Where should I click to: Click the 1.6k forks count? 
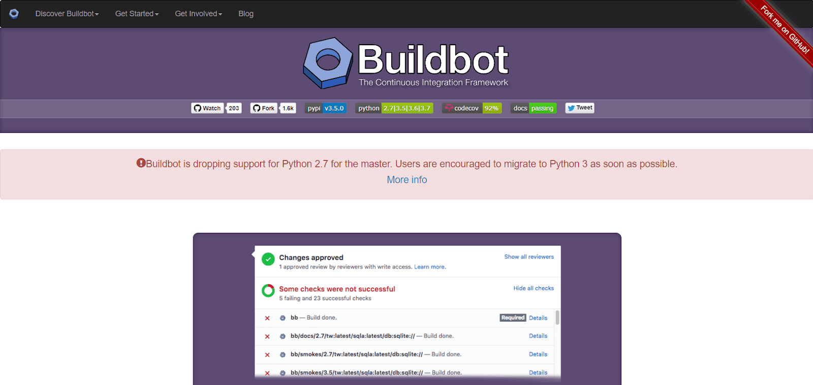(x=288, y=108)
